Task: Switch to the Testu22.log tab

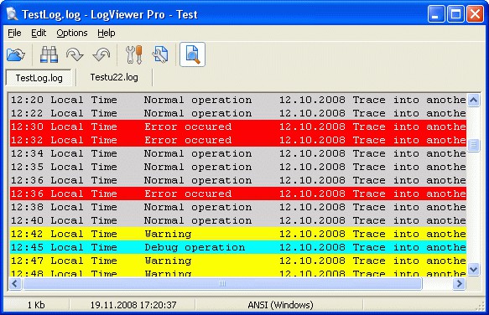Action: coord(114,77)
